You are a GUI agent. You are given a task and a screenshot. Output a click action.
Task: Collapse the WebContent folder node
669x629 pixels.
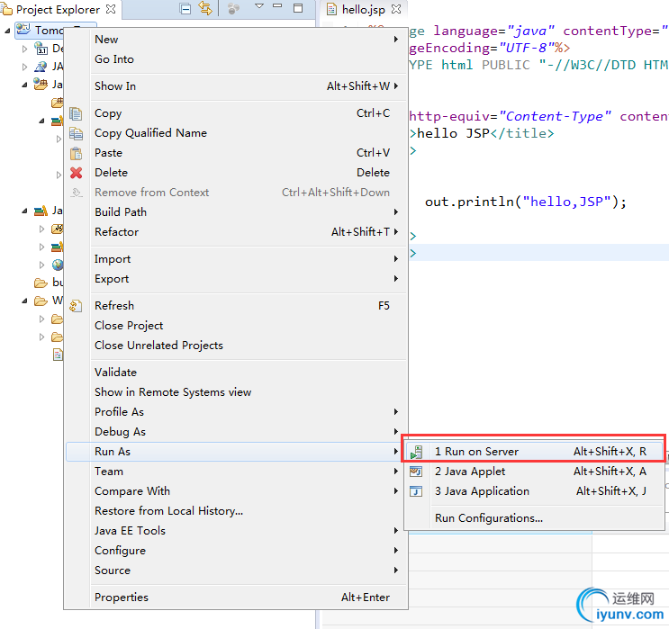(24, 301)
